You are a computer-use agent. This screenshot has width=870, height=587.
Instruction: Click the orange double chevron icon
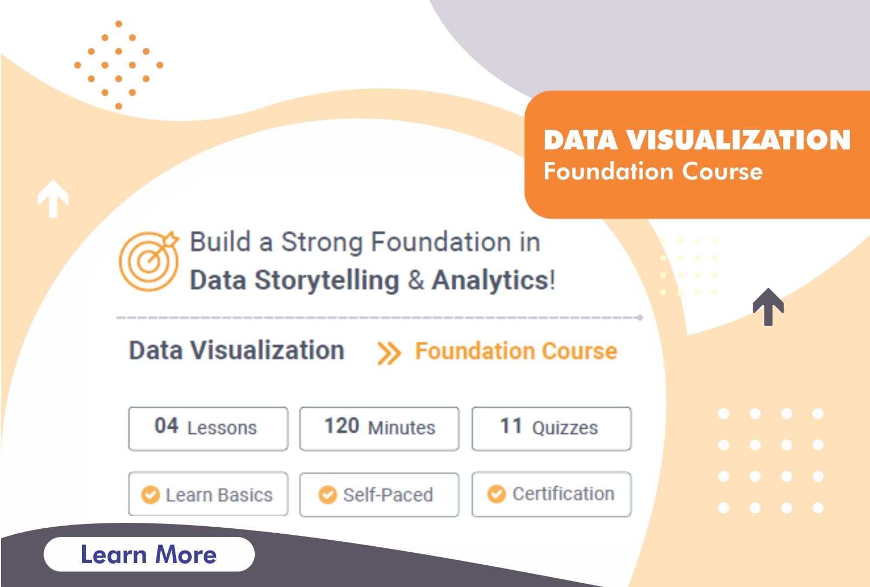point(389,353)
